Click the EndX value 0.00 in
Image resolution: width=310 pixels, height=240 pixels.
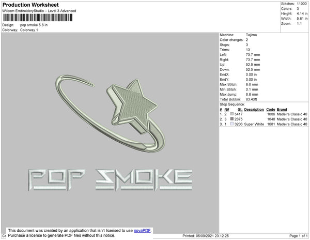pyautogui.click(x=251, y=74)
